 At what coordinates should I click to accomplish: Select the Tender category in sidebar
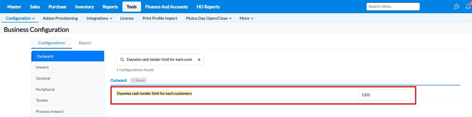pyautogui.click(x=42, y=100)
